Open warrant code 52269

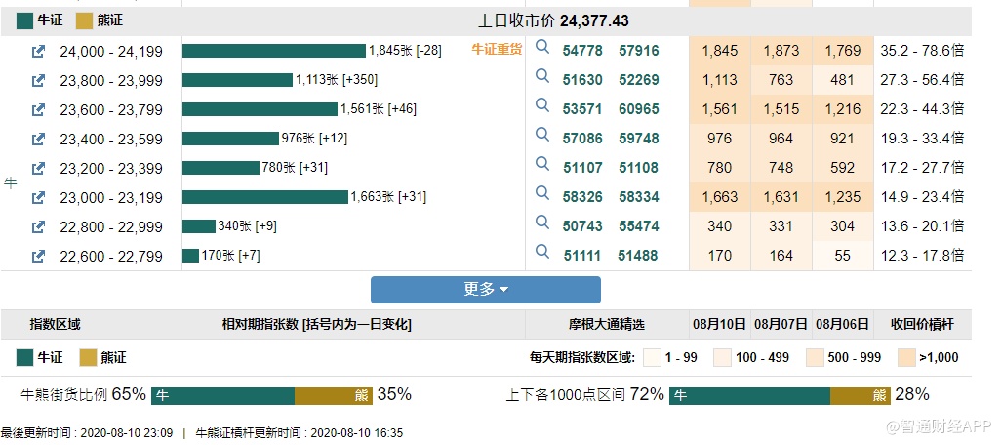(638, 80)
